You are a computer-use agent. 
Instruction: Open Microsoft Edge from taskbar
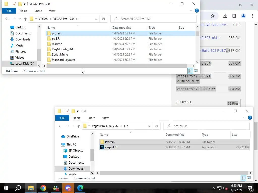pyautogui.click(x=80, y=188)
